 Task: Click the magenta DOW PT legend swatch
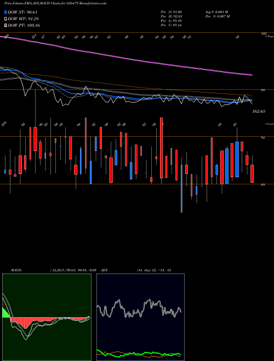(x=5, y=25)
